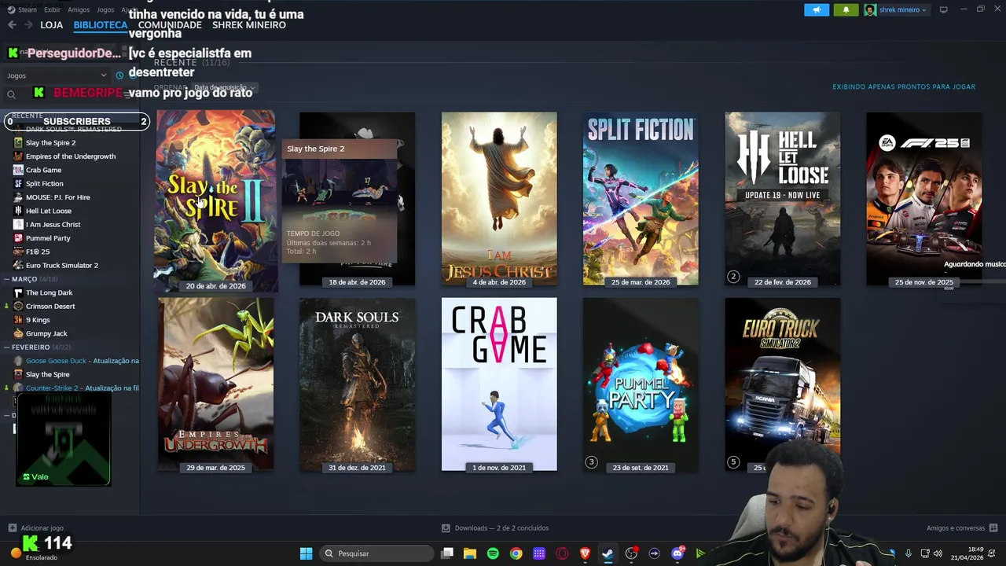Select Grumpy Jack in sidebar
The height and width of the screenshot is (566, 1006).
pos(46,333)
